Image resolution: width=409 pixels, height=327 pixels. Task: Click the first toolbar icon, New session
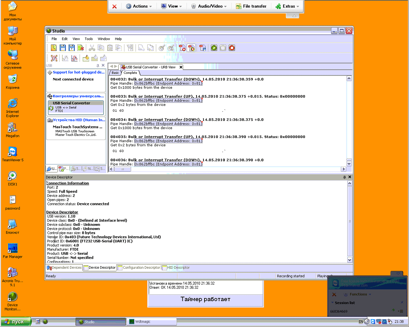(54, 48)
